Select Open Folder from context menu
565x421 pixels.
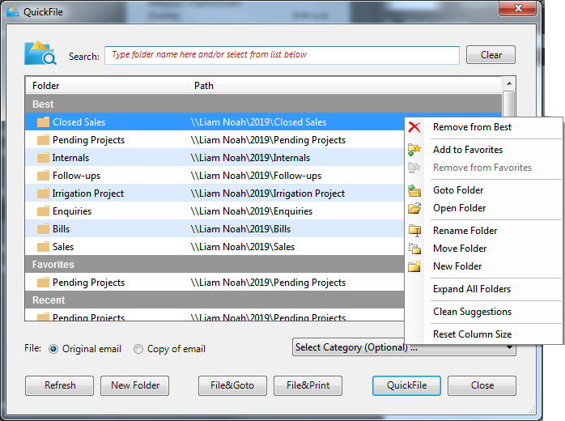(x=460, y=208)
